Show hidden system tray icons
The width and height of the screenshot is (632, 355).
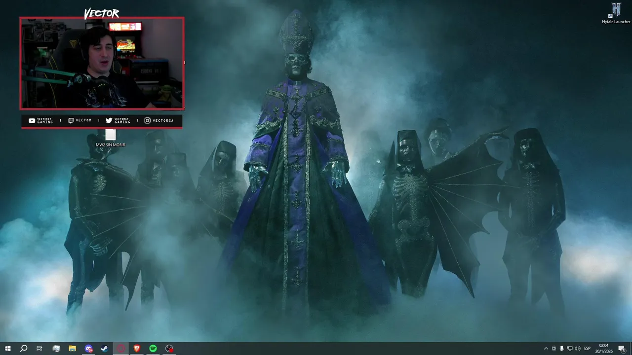[x=546, y=349]
